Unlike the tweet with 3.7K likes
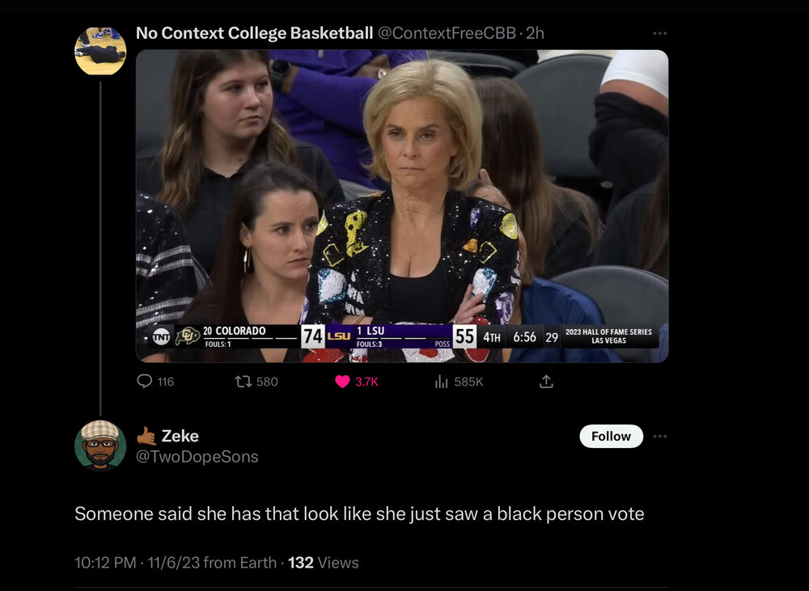The height and width of the screenshot is (591, 809). [x=342, y=381]
